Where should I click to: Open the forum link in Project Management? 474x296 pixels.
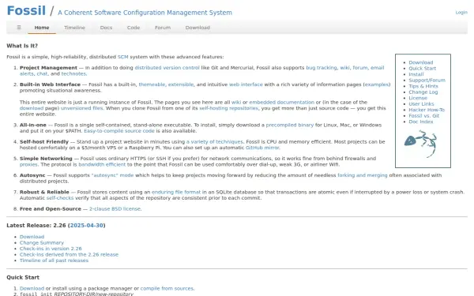point(360,68)
